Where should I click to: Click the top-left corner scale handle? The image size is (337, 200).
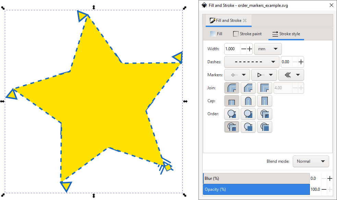coord(3,8)
